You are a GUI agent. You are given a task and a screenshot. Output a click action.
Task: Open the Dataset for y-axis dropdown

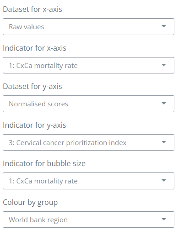pyautogui.click(x=88, y=104)
